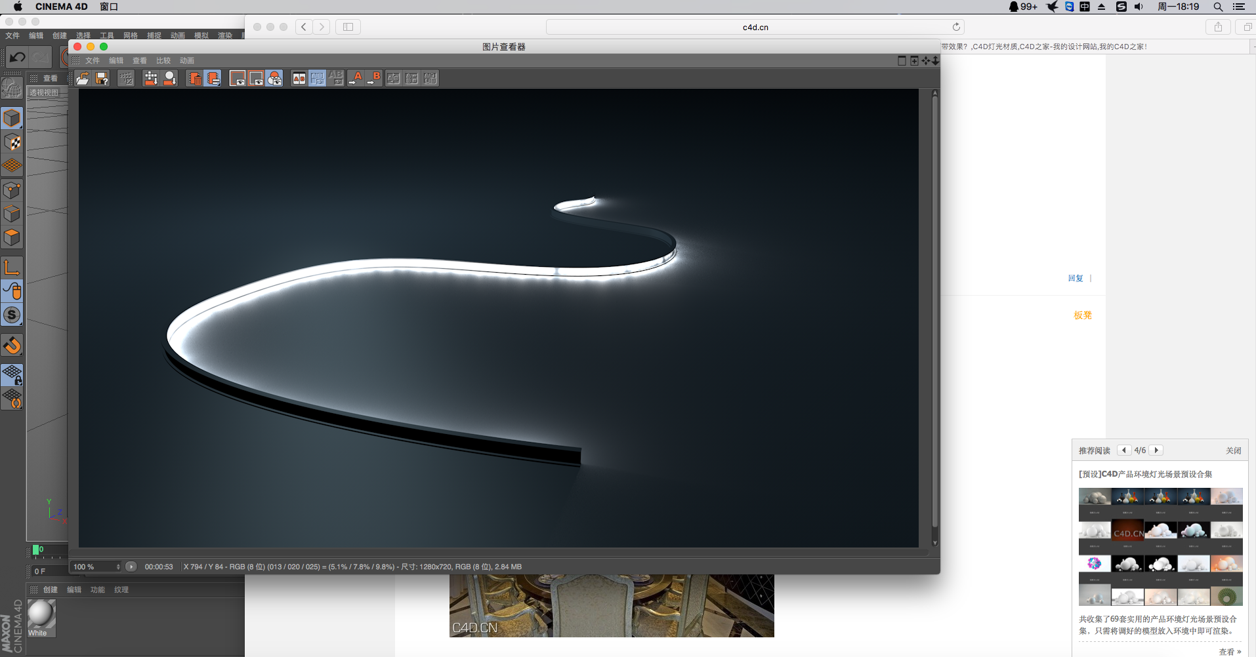This screenshot has height=657, width=1256.
Task: Click 关闭 on the recommended reading panel
Action: tap(1233, 450)
